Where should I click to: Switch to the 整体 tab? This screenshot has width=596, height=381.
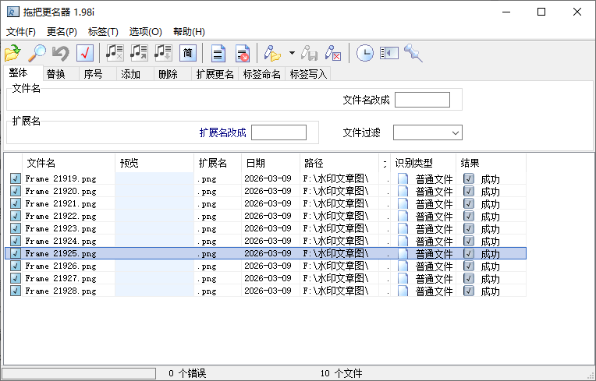(23, 73)
